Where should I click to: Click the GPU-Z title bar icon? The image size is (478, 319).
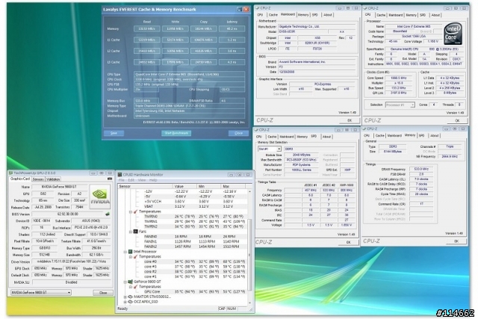(x=10, y=173)
